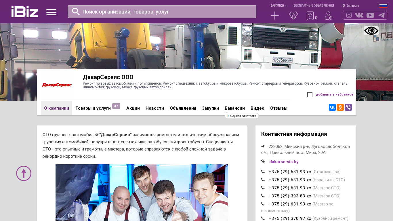Reveal the Мастер по шиномонтажу phone number

(290, 204)
